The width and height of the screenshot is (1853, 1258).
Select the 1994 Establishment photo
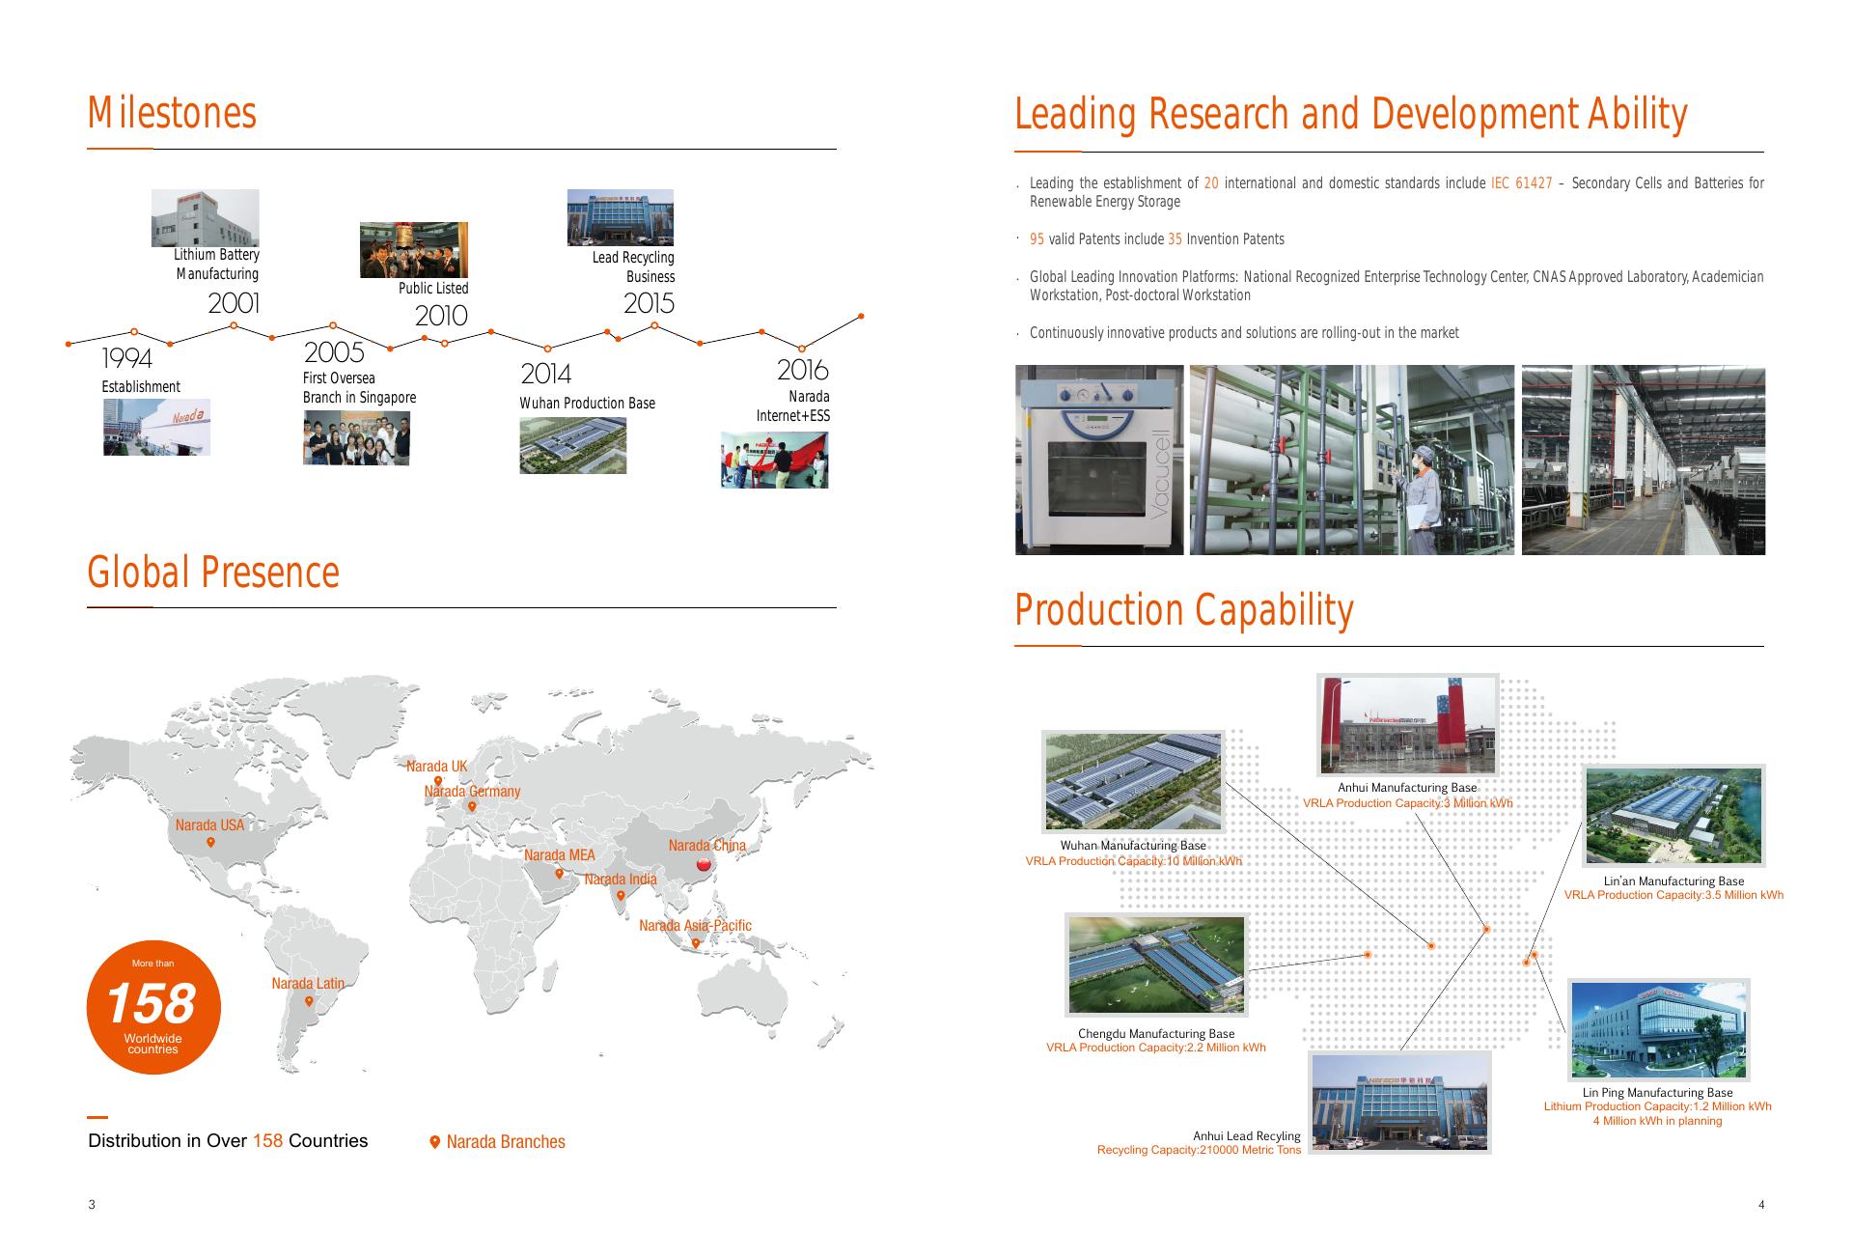(156, 427)
